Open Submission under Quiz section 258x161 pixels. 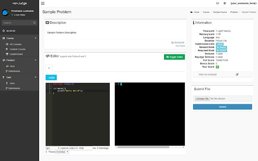(x=14, y=88)
